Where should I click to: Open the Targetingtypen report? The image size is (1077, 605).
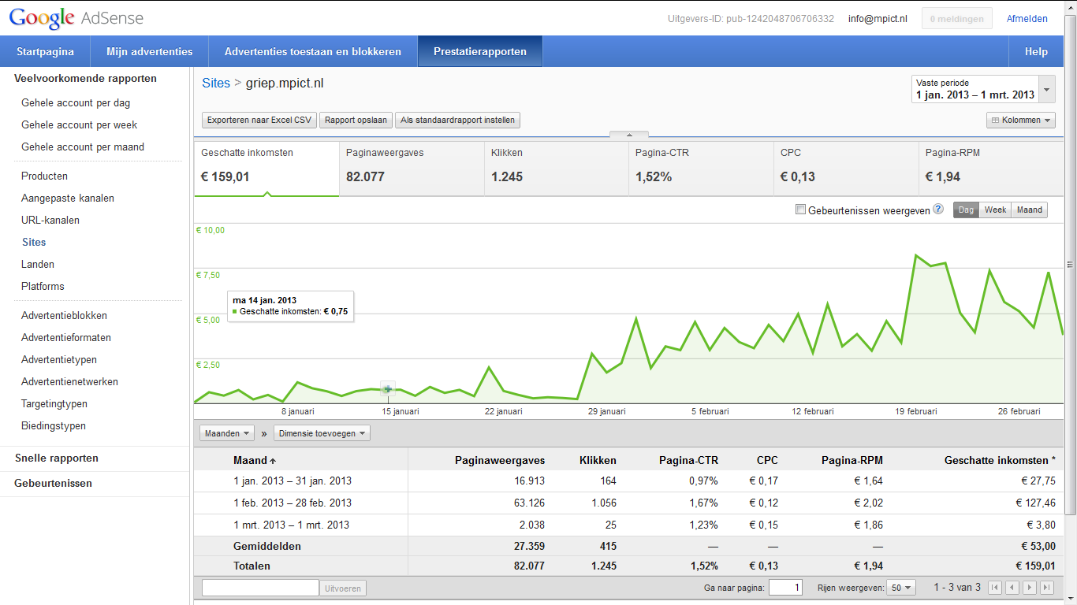tap(54, 403)
